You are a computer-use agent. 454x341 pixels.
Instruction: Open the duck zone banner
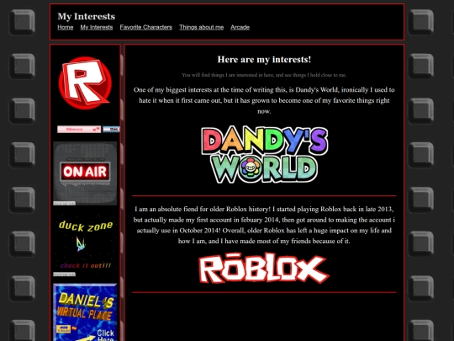[x=85, y=243]
